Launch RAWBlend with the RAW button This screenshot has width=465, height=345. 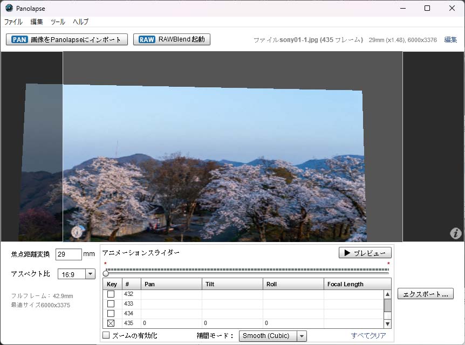pyautogui.click(x=172, y=39)
